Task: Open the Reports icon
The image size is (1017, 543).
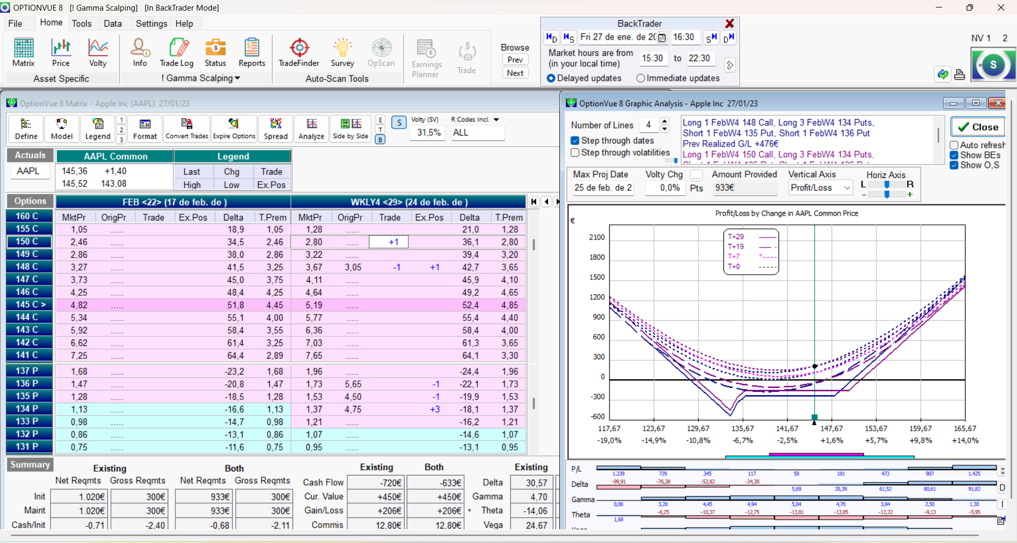Action: click(252, 53)
